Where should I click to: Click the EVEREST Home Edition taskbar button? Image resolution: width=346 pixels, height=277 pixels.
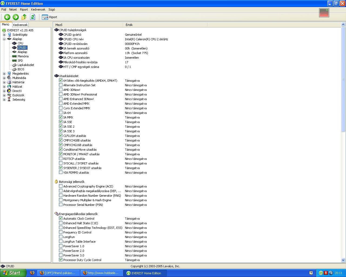click(x=145, y=273)
